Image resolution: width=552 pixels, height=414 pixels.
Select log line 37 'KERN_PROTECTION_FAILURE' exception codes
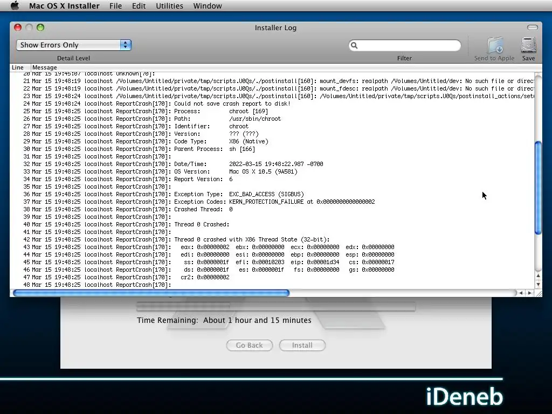[x=272, y=202]
